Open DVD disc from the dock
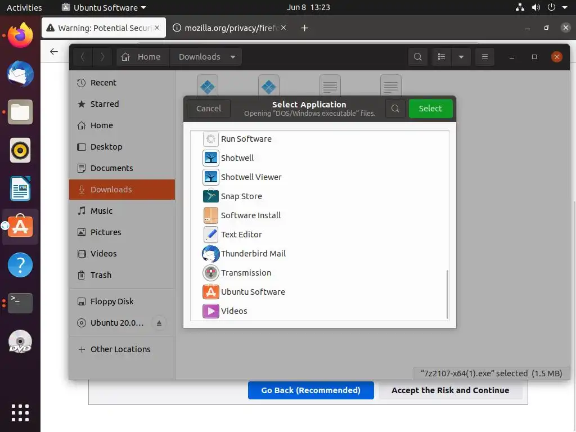Screen dimensions: 576x432 pos(20,341)
